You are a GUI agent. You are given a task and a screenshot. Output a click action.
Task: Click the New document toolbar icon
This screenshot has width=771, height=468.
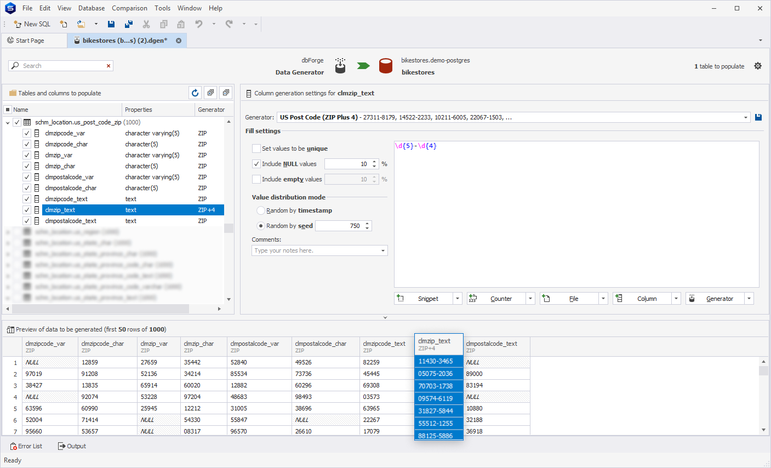point(64,24)
